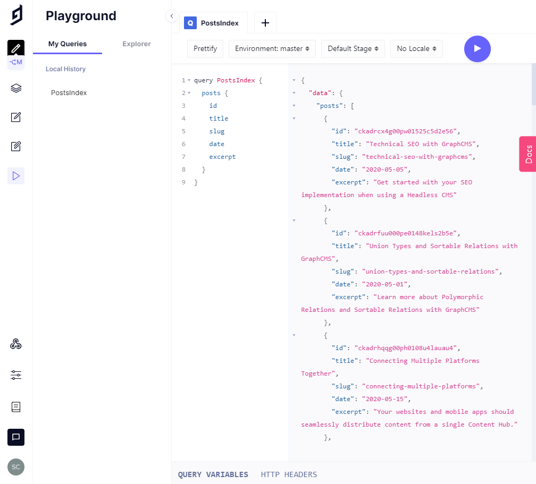Open the GraphCMS logo home icon
This screenshot has width=536, height=484.
(15, 15)
